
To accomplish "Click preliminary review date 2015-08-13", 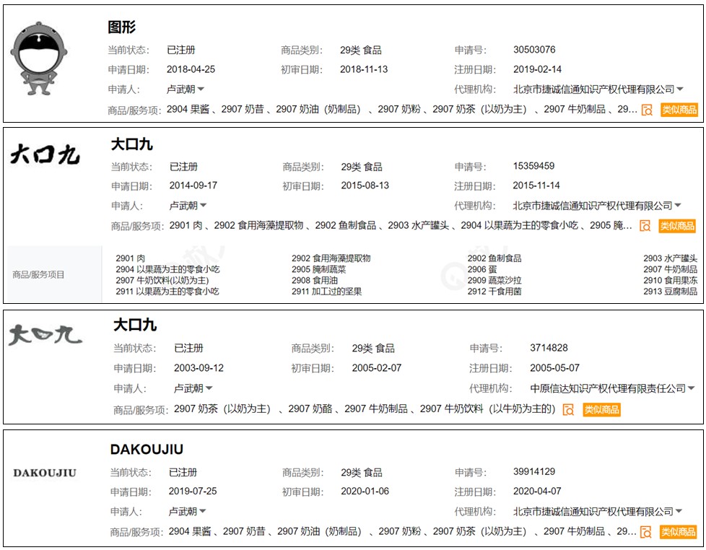I will [365, 185].
